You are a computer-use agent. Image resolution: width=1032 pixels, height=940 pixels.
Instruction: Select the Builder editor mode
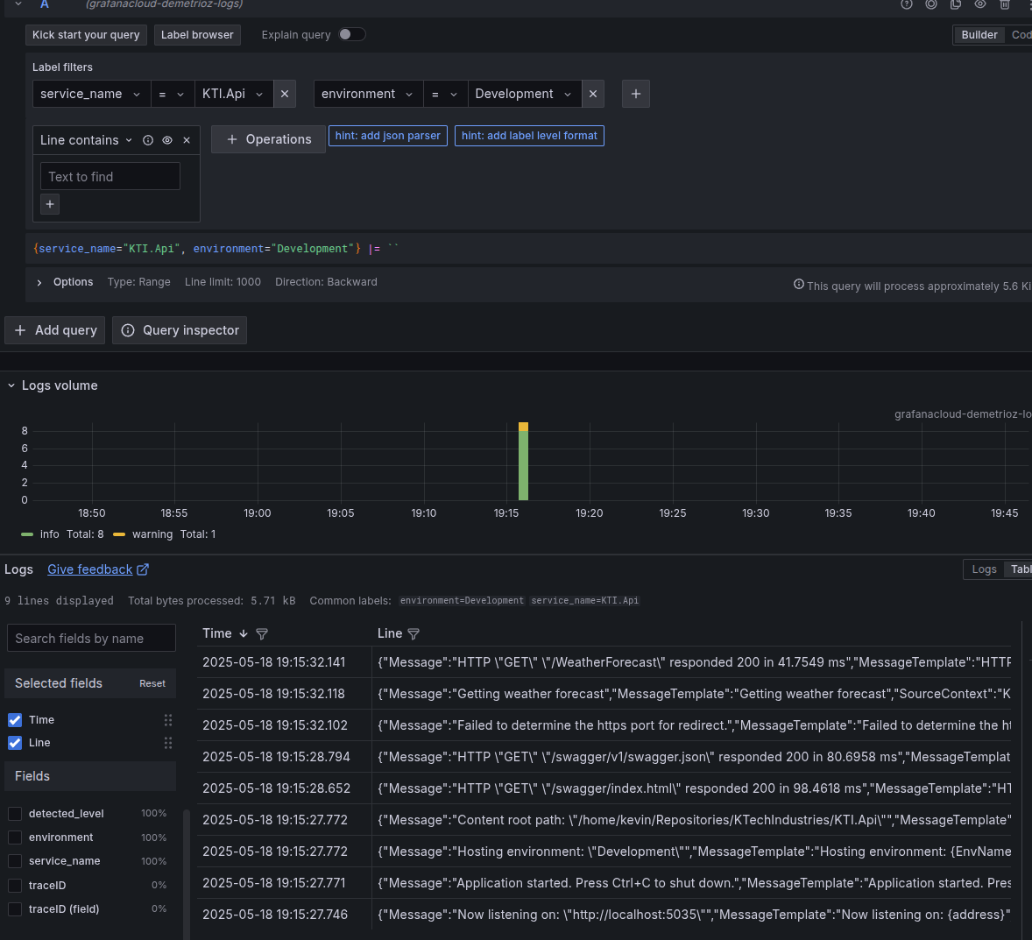click(979, 35)
